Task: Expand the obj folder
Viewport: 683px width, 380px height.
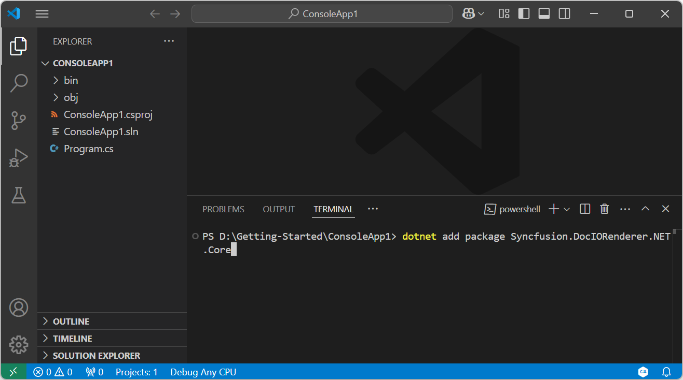Action: (x=112, y=97)
